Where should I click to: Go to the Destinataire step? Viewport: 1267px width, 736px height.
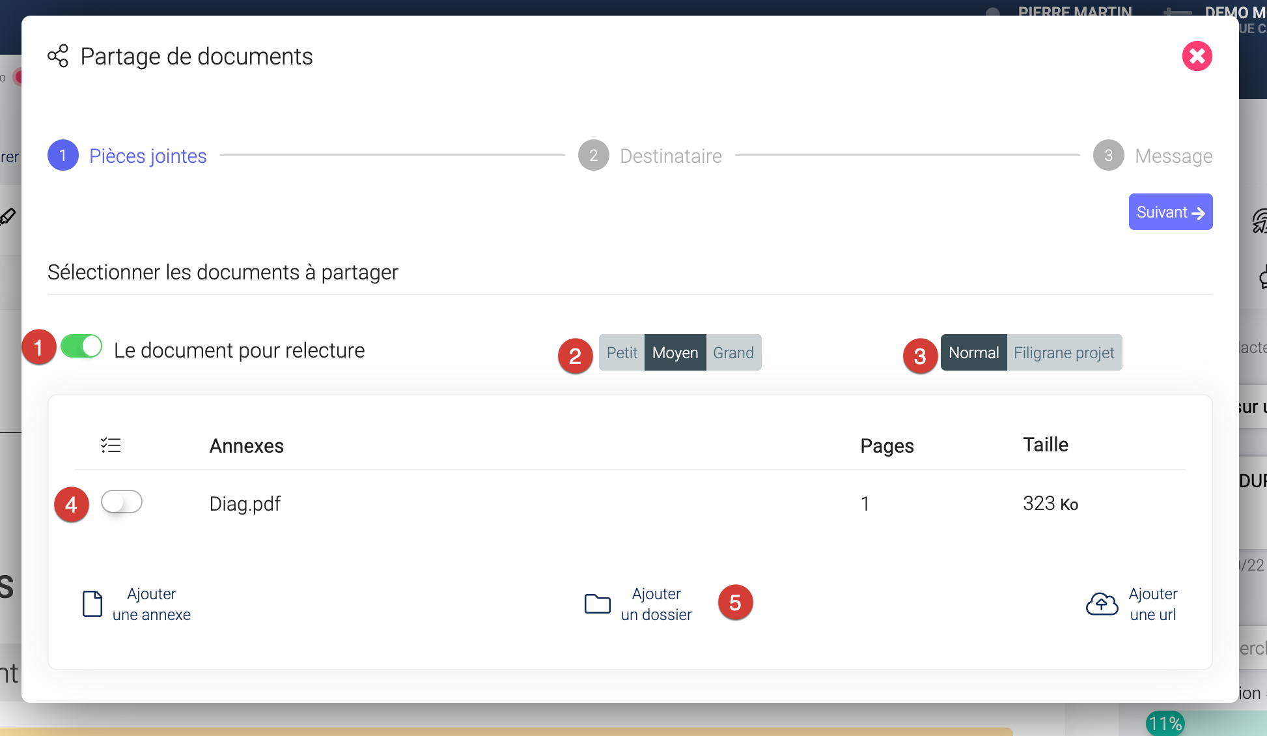pos(671,156)
